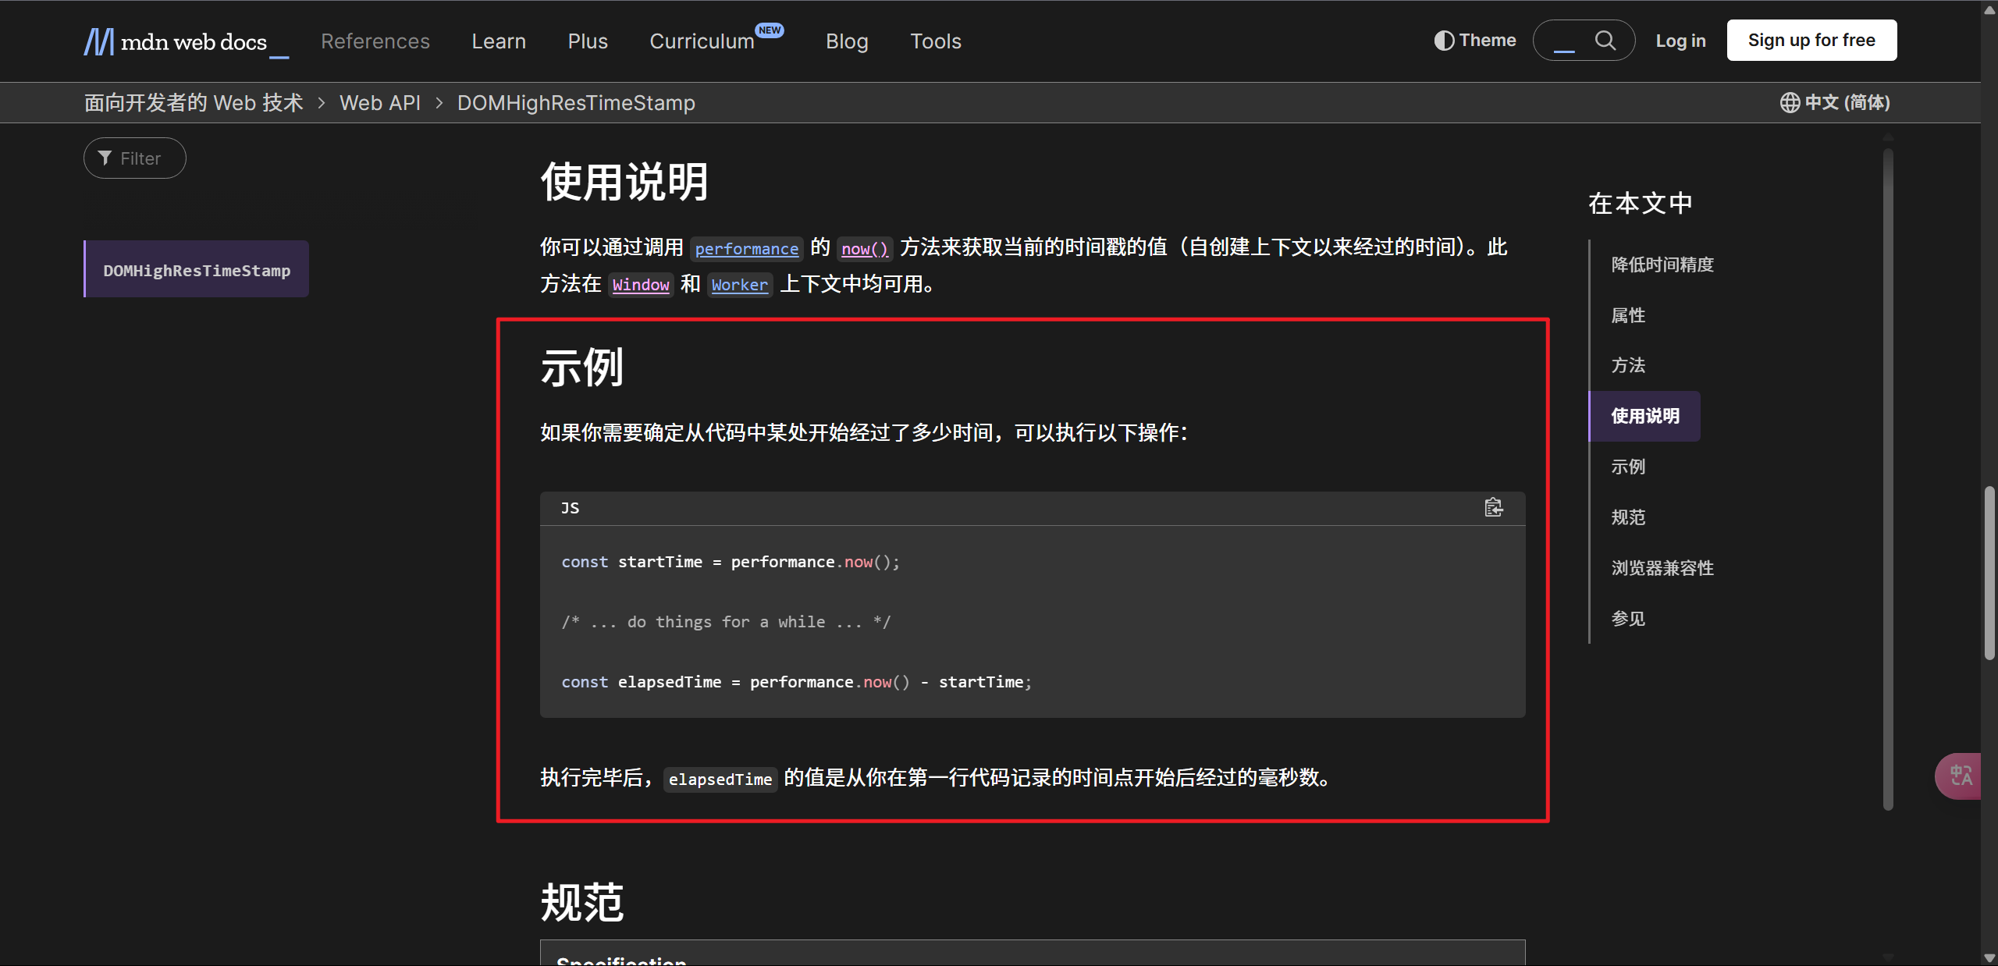Expand the Plus menu
The width and height of the screenshot is (1998, 966).
click(588, 41)
